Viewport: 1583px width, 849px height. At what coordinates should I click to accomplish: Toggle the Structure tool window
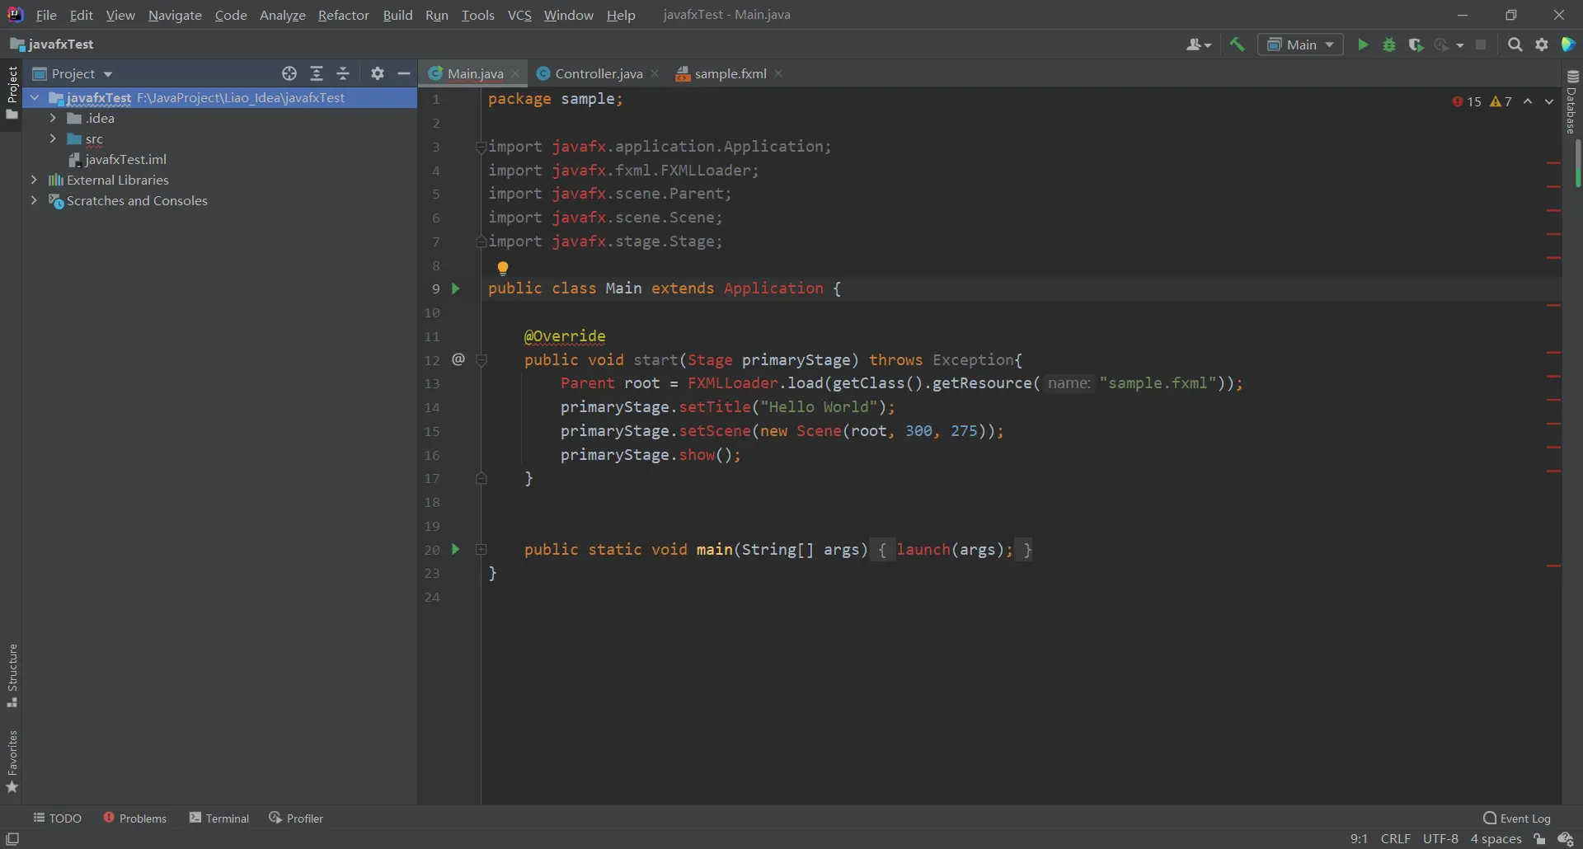(12, 674)
